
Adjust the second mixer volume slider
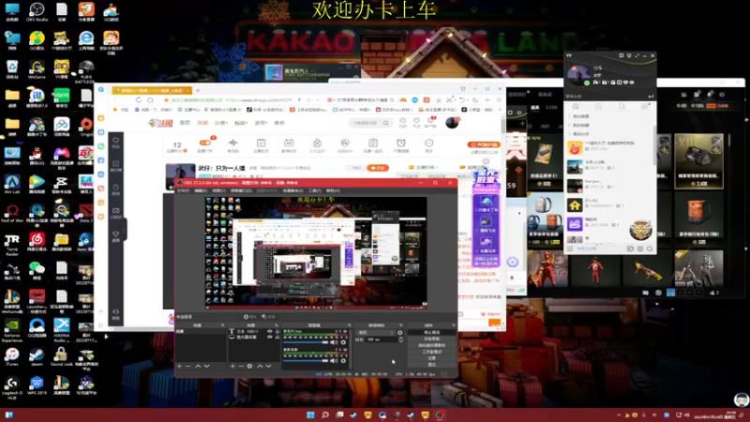[x=306, y=360]
